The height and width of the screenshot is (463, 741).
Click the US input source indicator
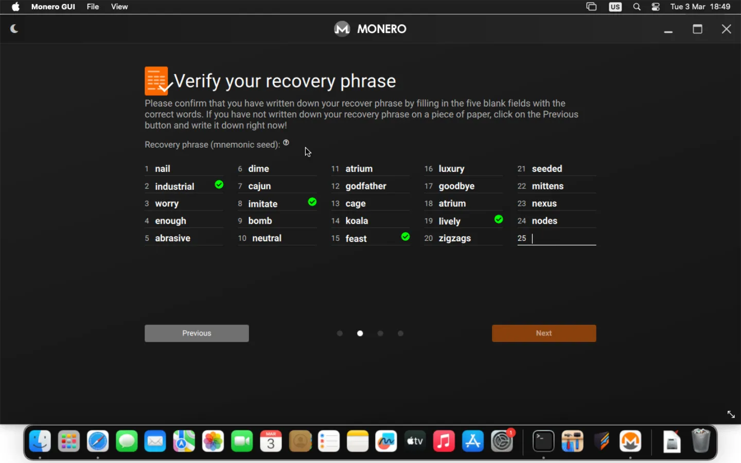pyautogui.click(x=615, y=7)
